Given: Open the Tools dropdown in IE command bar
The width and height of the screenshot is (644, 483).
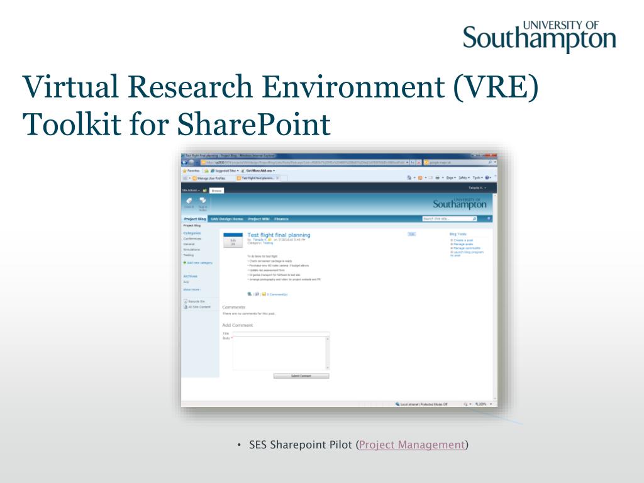Looking at the screenshot, I should point(477,178).
